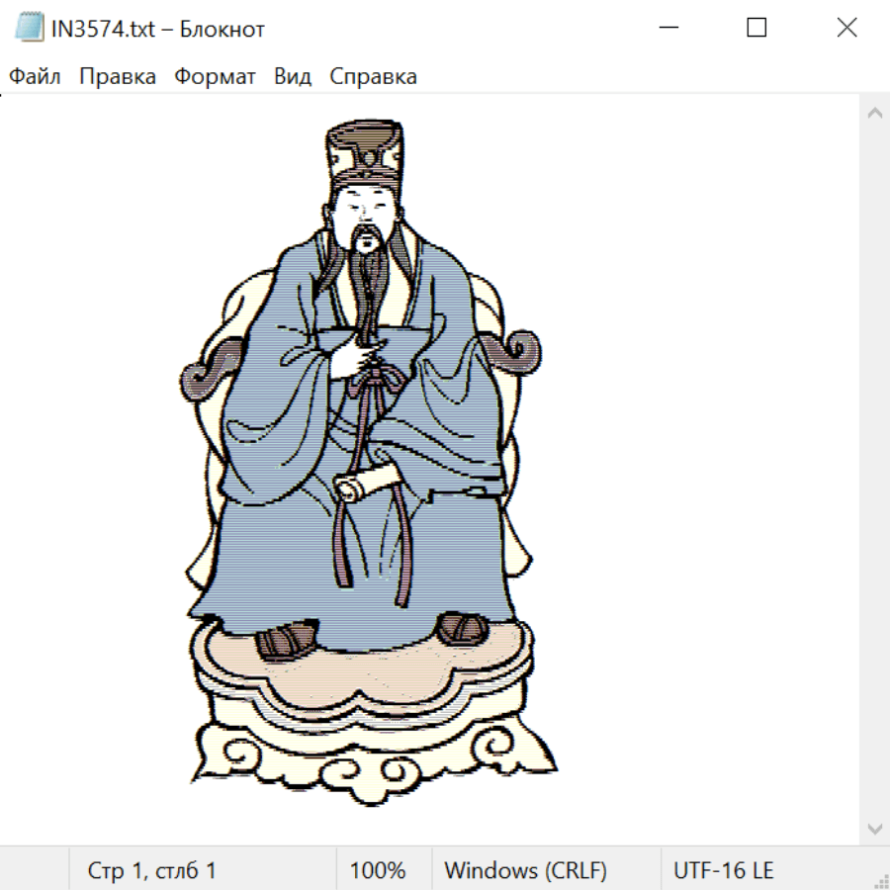Open the Формат menu
Image resolution: width=890 pixels, height=890 pixels.
coord(215,77)
